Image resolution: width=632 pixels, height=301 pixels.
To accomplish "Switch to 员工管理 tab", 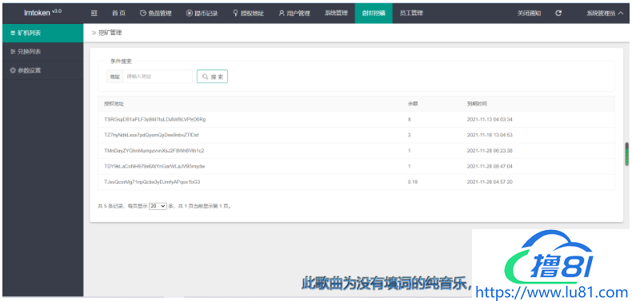I will pyautogui.click(x=411, y=13).
